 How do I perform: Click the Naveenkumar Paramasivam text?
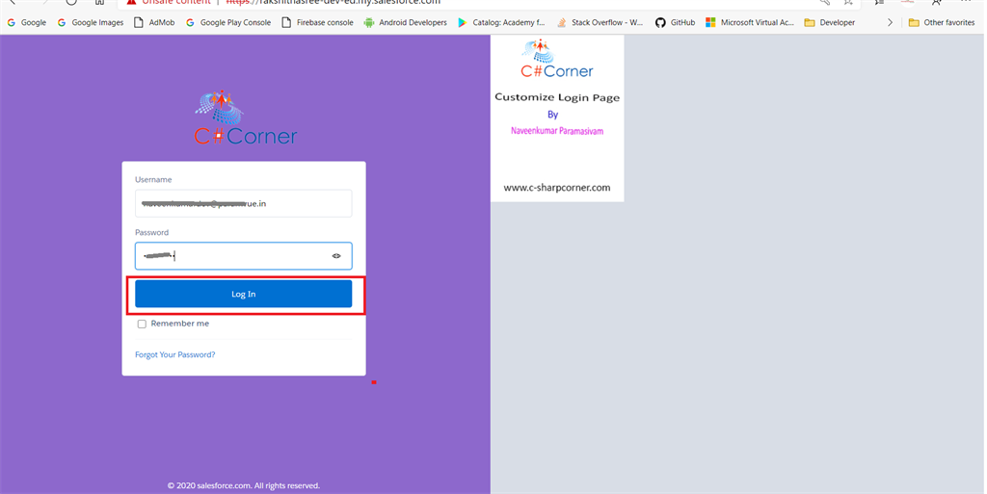click(557, 131)
